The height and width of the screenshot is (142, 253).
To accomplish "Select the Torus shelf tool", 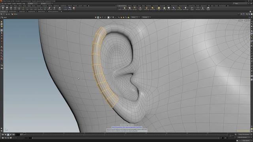I will [15, 8].
